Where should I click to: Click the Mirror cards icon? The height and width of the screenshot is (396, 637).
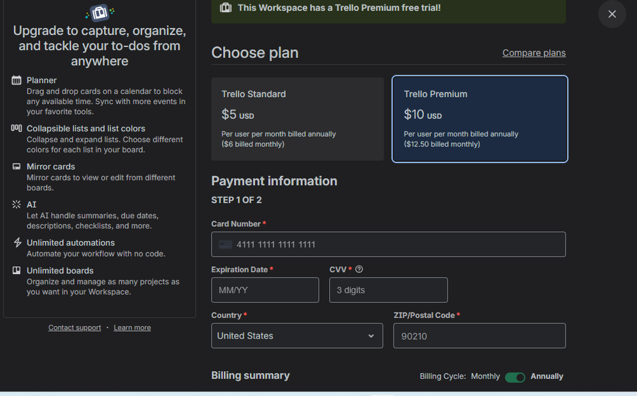17,166
